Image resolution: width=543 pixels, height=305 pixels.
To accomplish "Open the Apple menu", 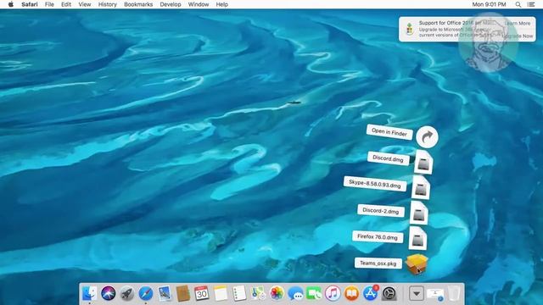I will (11, 4).
